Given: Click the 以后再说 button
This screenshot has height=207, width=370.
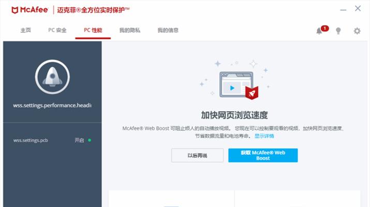Looking at the screenshot, I should (x=198, y=155).
